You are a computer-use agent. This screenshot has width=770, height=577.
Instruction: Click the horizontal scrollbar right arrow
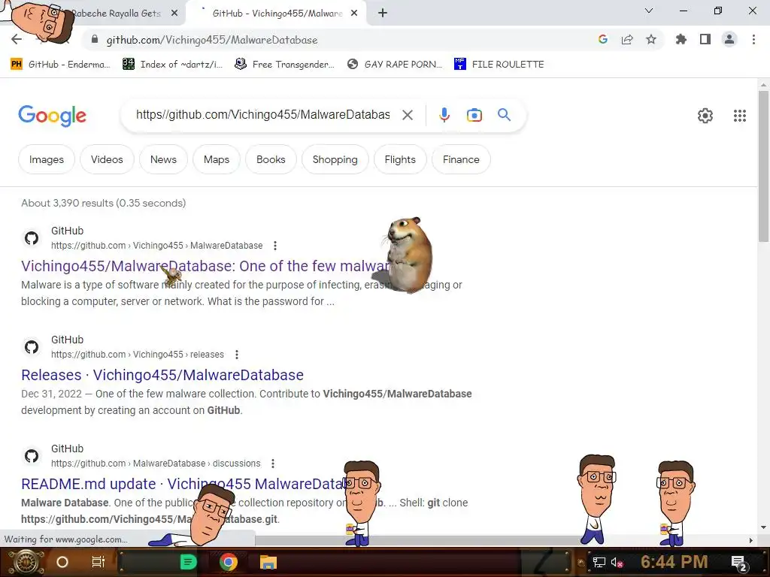[751, 540]
